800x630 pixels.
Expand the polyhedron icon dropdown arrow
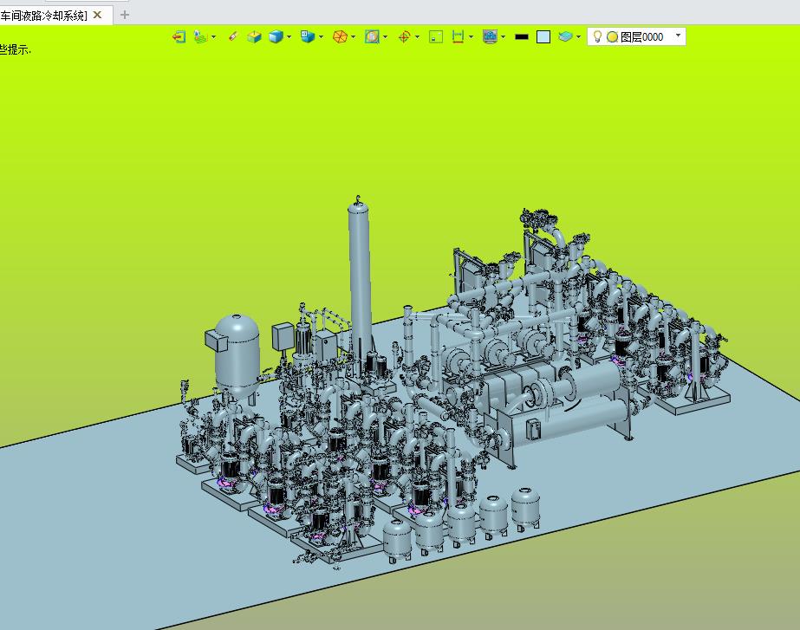(353, 36)
